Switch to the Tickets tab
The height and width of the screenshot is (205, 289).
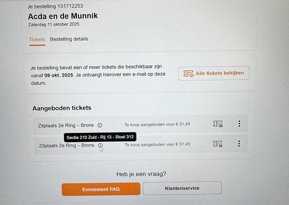tap(37, 40)
